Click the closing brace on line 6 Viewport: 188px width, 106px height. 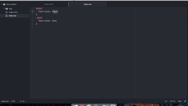(x=36, y=24)
